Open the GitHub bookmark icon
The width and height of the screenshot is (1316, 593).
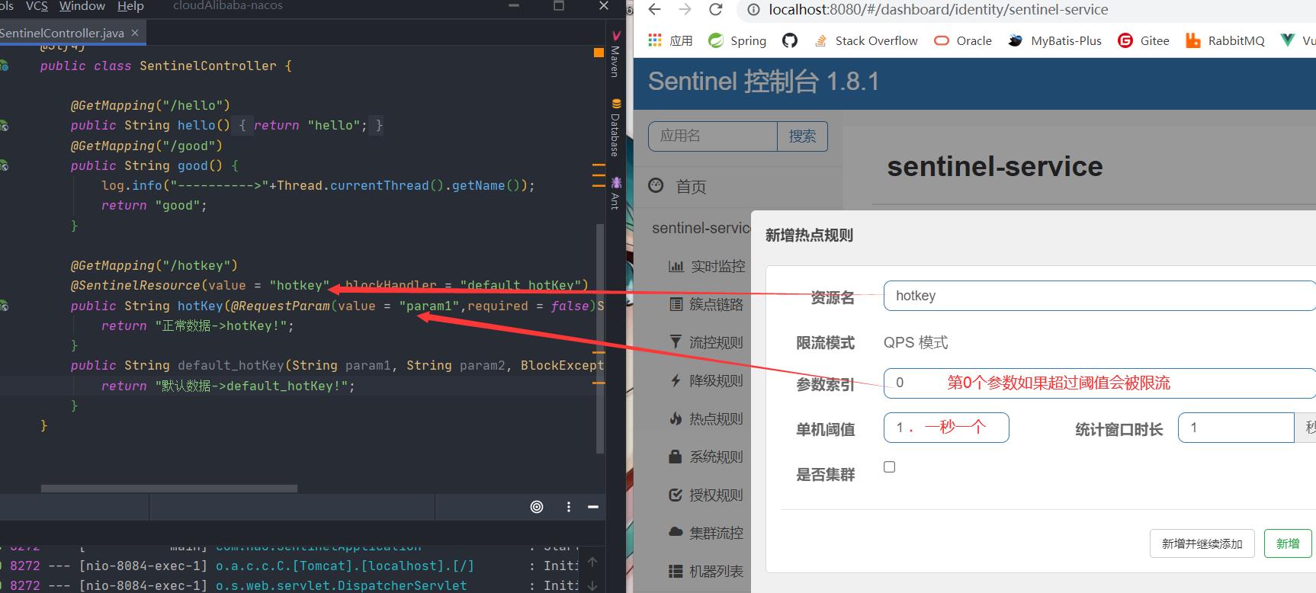(790, 40)
